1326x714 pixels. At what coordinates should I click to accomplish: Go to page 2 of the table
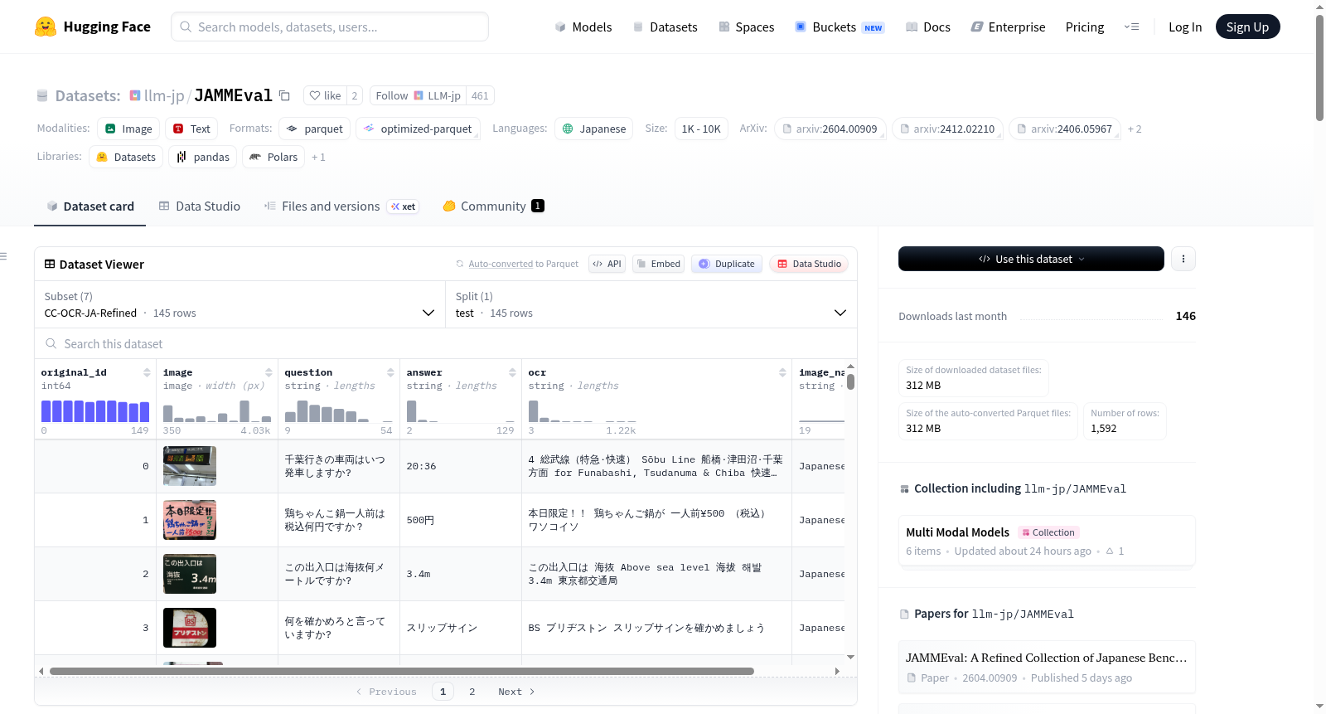coord(472,692)
